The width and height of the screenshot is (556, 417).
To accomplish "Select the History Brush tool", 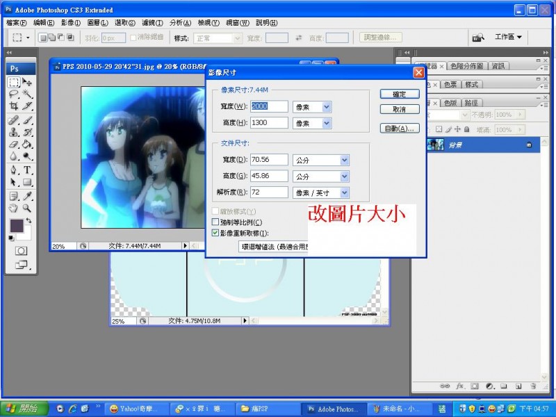I will point(27,132).
